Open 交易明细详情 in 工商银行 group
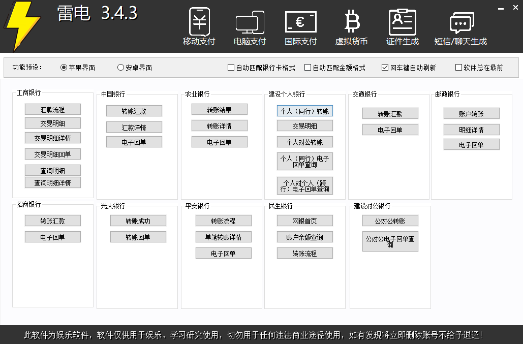 [x=53, y=138]
